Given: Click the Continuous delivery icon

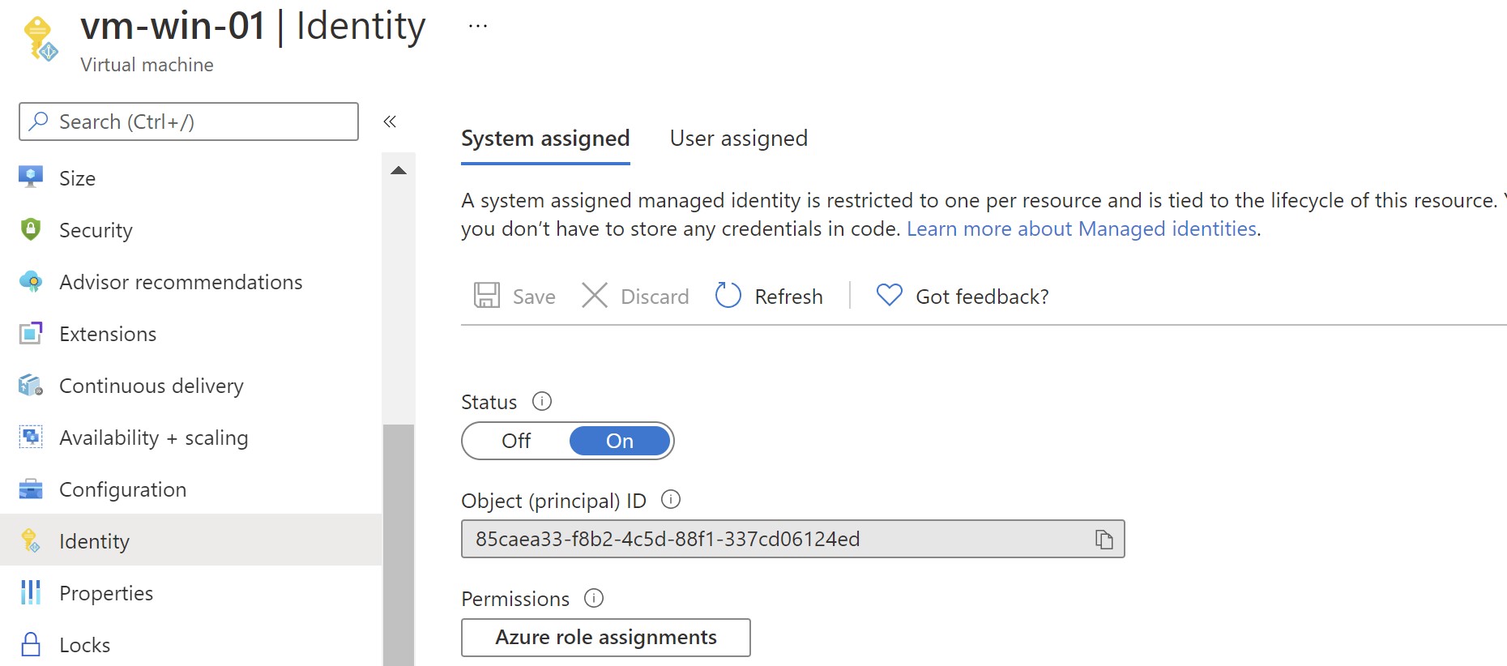Looking at the screenshot, I should point(31,385).
